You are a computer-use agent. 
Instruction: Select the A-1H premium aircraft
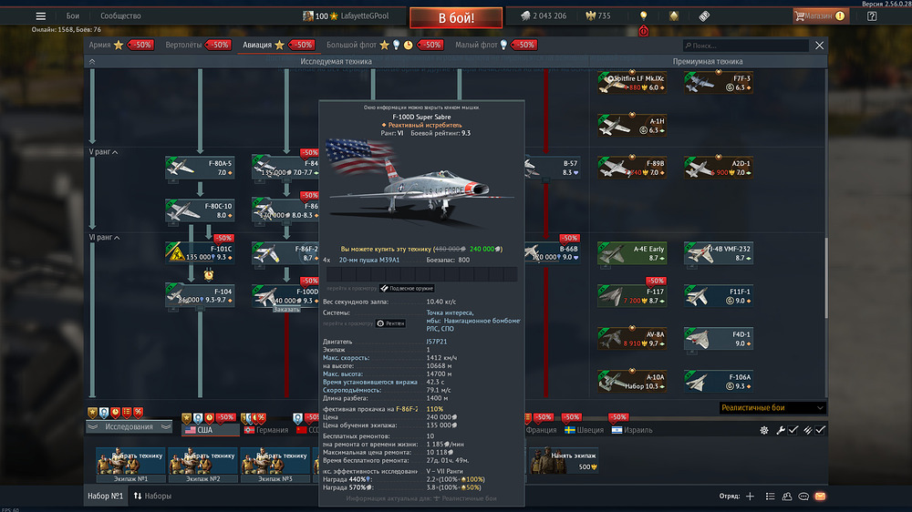632,126
